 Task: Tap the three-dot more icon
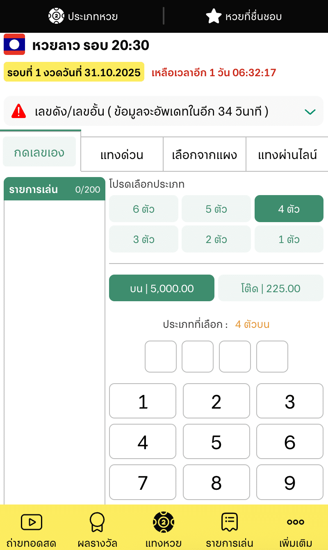point(295,522)
